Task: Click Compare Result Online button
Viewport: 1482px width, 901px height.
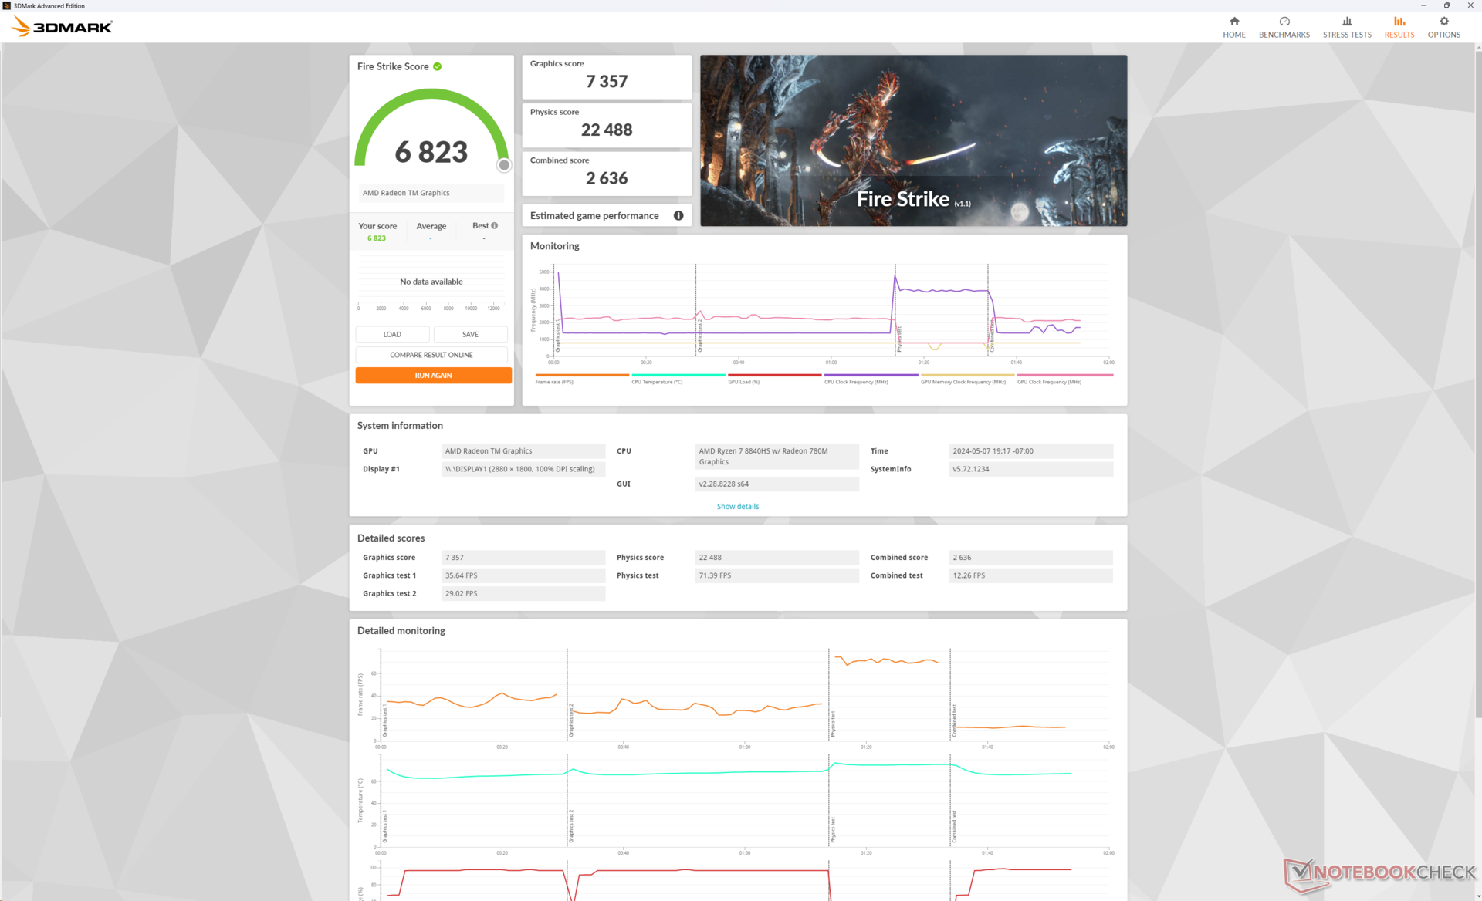Action: [x=431, y=355]
